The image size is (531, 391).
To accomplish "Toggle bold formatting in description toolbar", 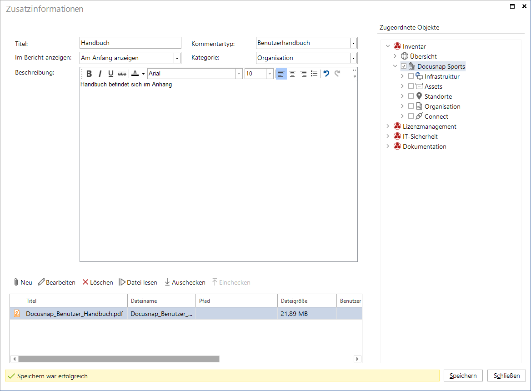I will pyautogui.click(x=89, y=74).
